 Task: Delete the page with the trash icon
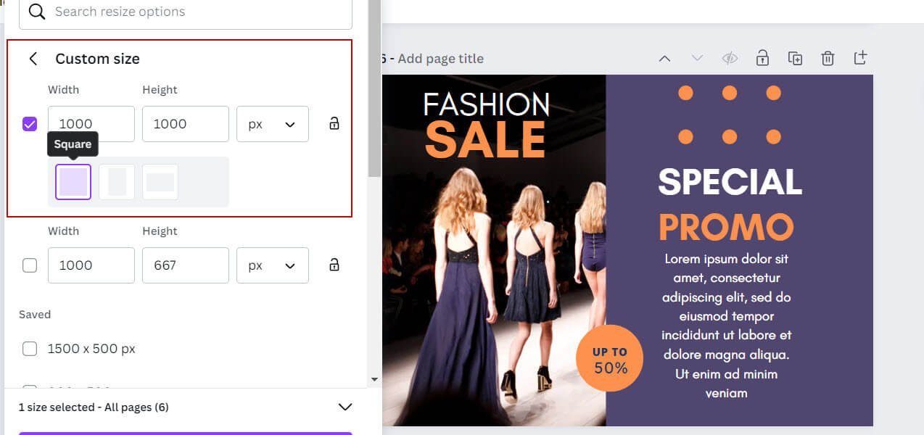(828, 59)
